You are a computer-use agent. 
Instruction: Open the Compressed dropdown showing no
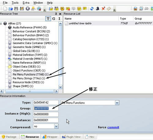56,126
